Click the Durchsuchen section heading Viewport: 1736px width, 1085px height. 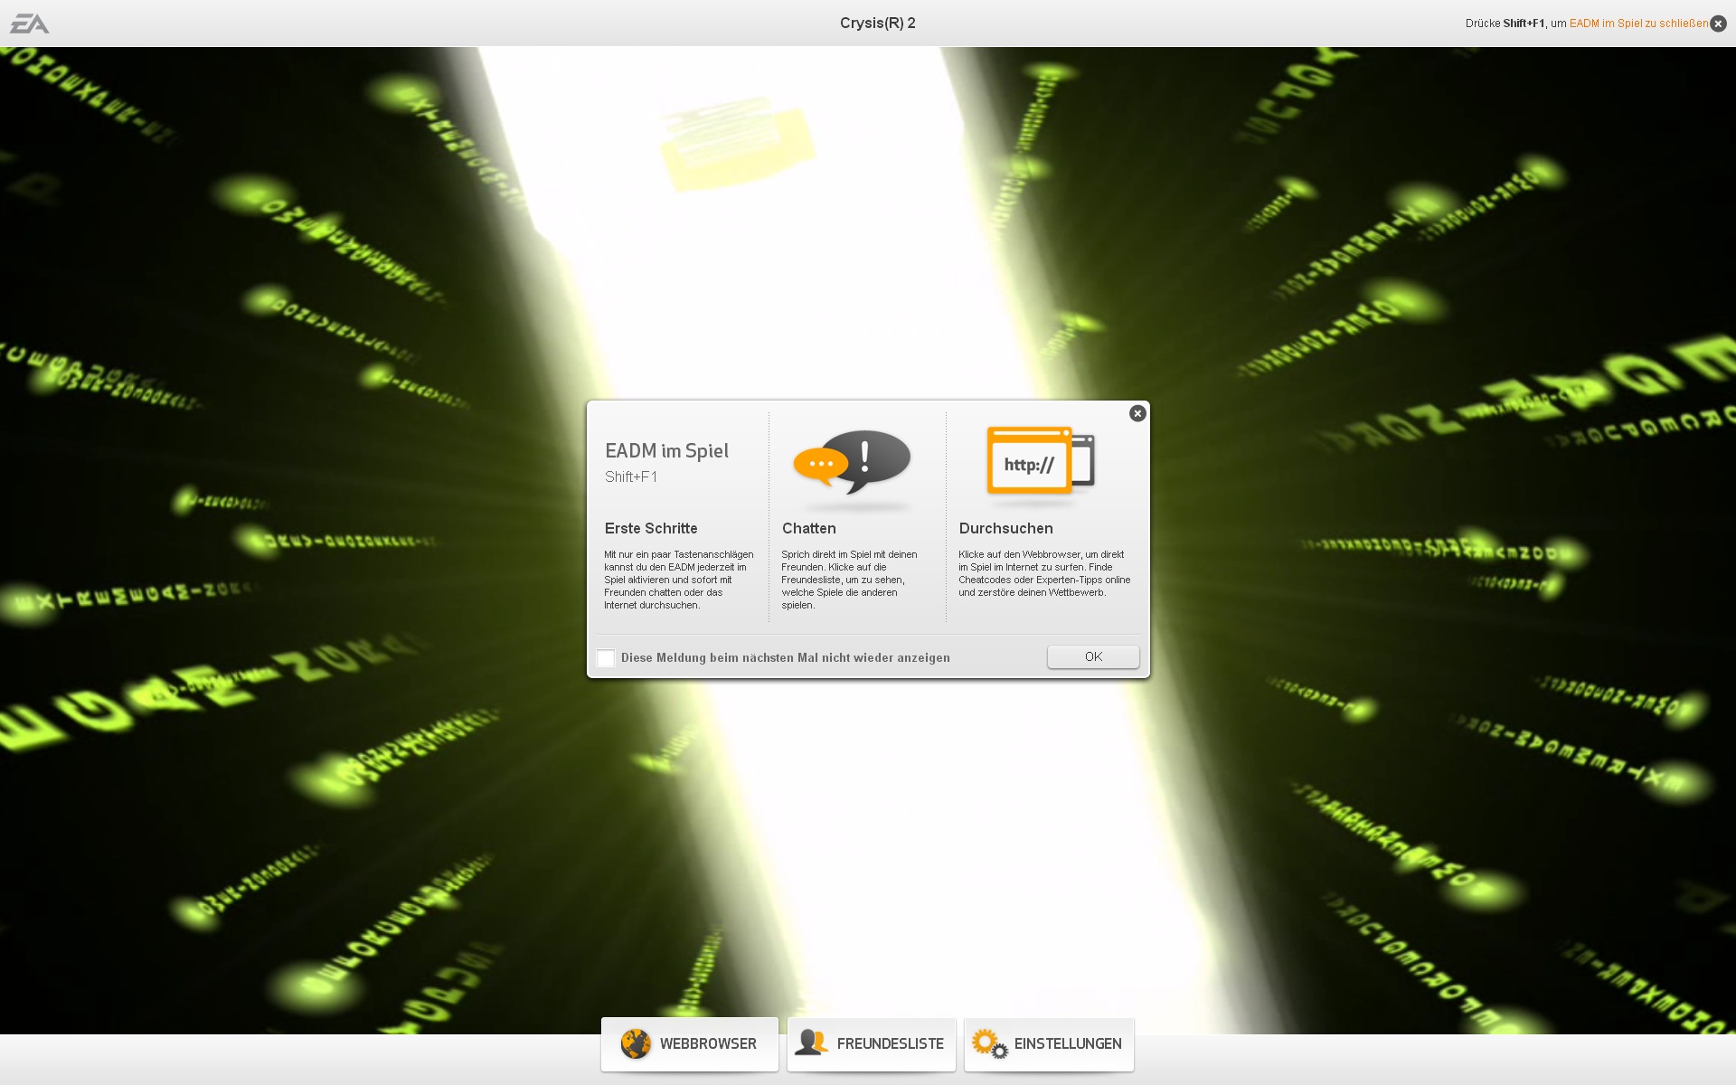(1005, 528)
